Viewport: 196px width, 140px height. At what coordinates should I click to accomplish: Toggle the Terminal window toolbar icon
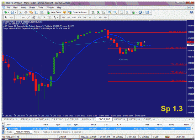click(36, 12)
